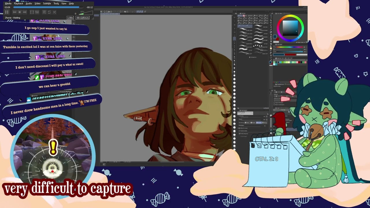The image size is (370, 208).
Task: Open the View menu
Action: pos(64,3)
